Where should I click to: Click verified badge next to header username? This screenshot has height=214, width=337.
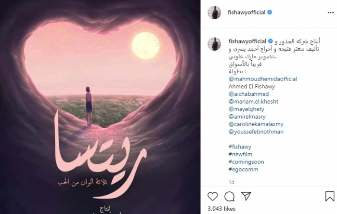point(270,12)
